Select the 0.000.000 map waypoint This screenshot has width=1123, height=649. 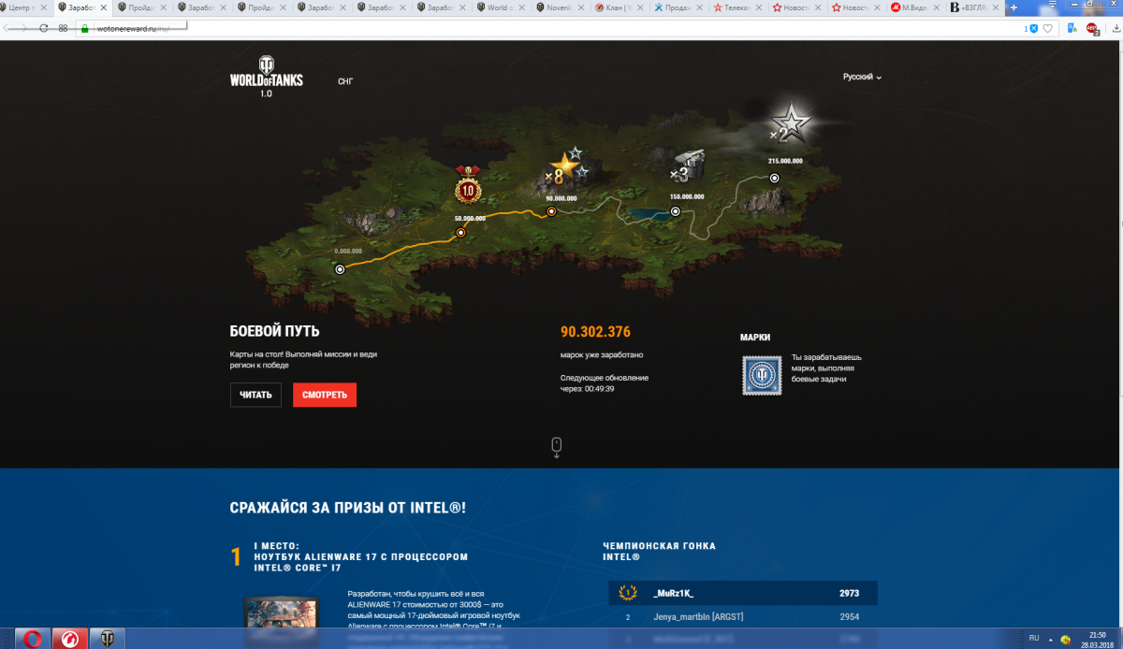340,269
